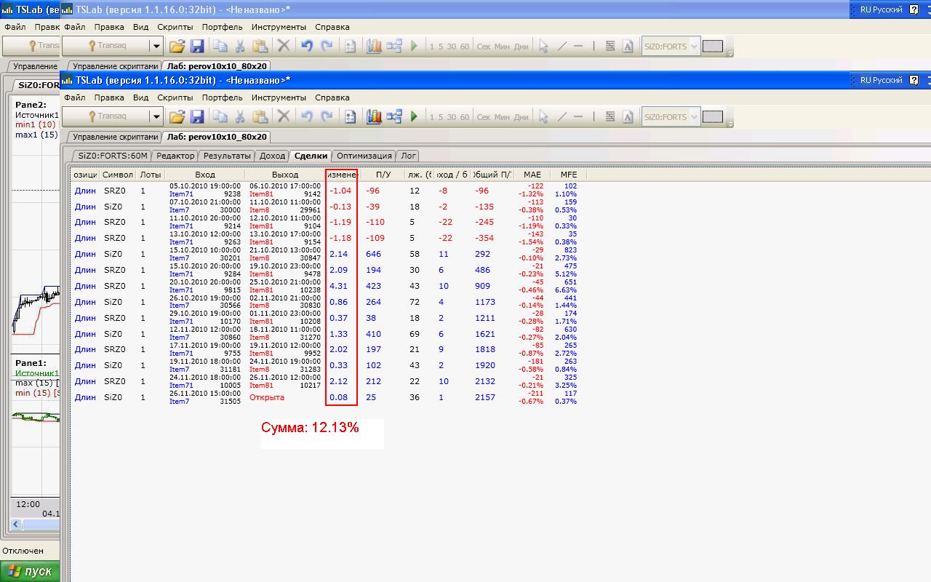Click the scissors Cut icon in front window toolbar
Screen dimensions: 931x582
click(239, 116)
